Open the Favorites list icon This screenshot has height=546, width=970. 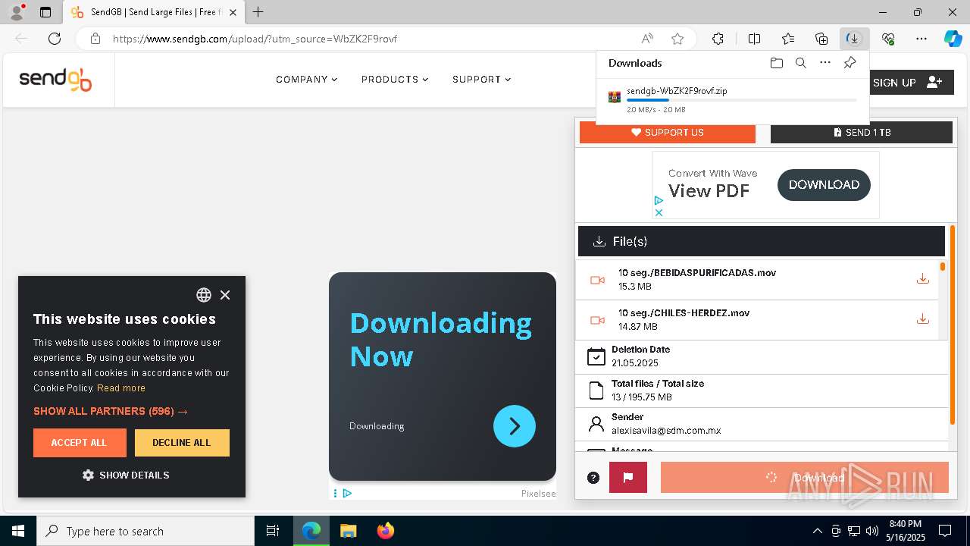click(788, 39)
